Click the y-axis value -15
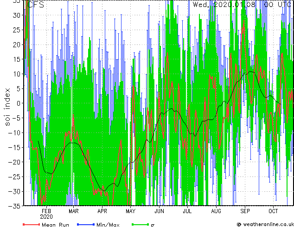 click(x=14, y=147)
